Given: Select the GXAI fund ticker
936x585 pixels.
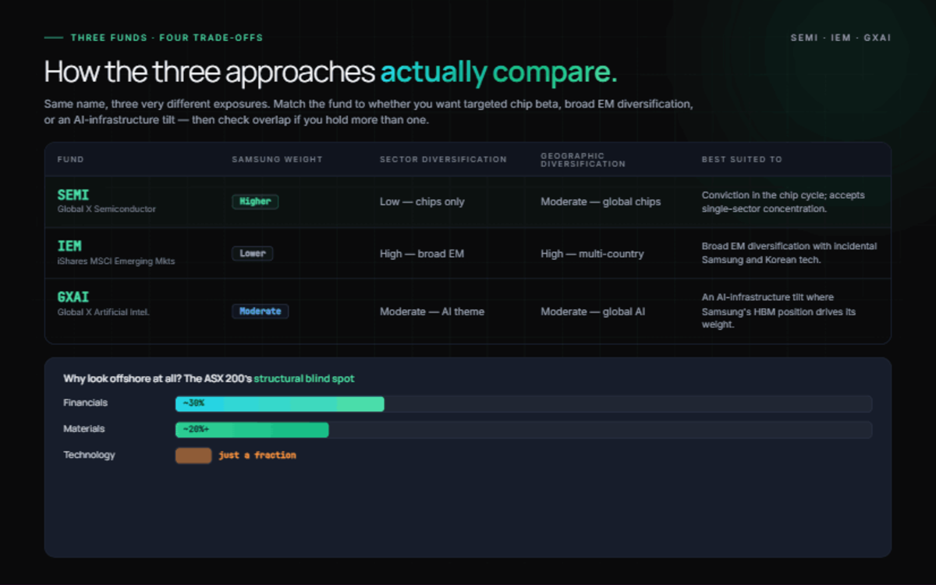Looking at the screenshot, I should (73, 298).
